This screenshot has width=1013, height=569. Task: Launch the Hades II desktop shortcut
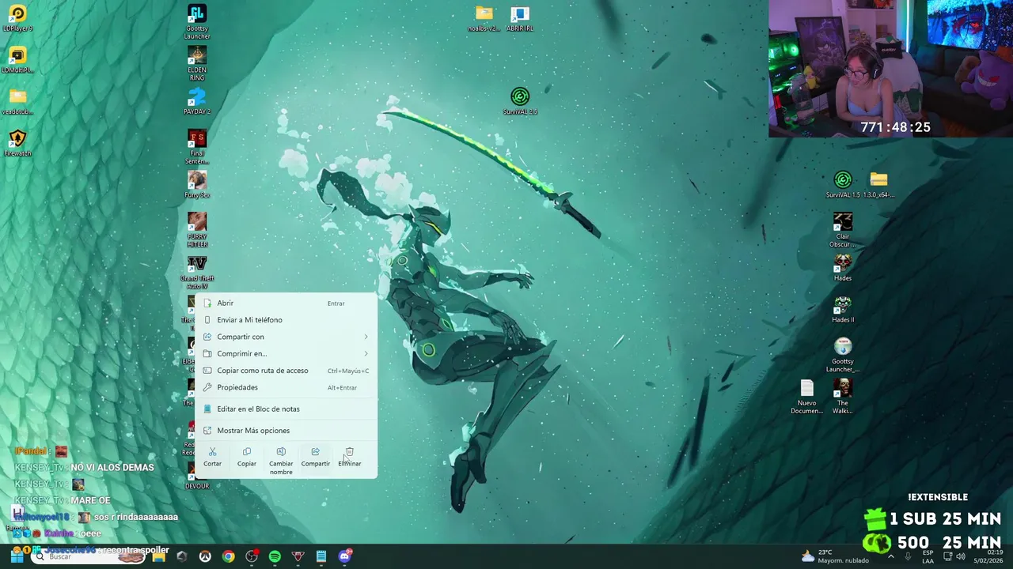[x=843, y=310]
